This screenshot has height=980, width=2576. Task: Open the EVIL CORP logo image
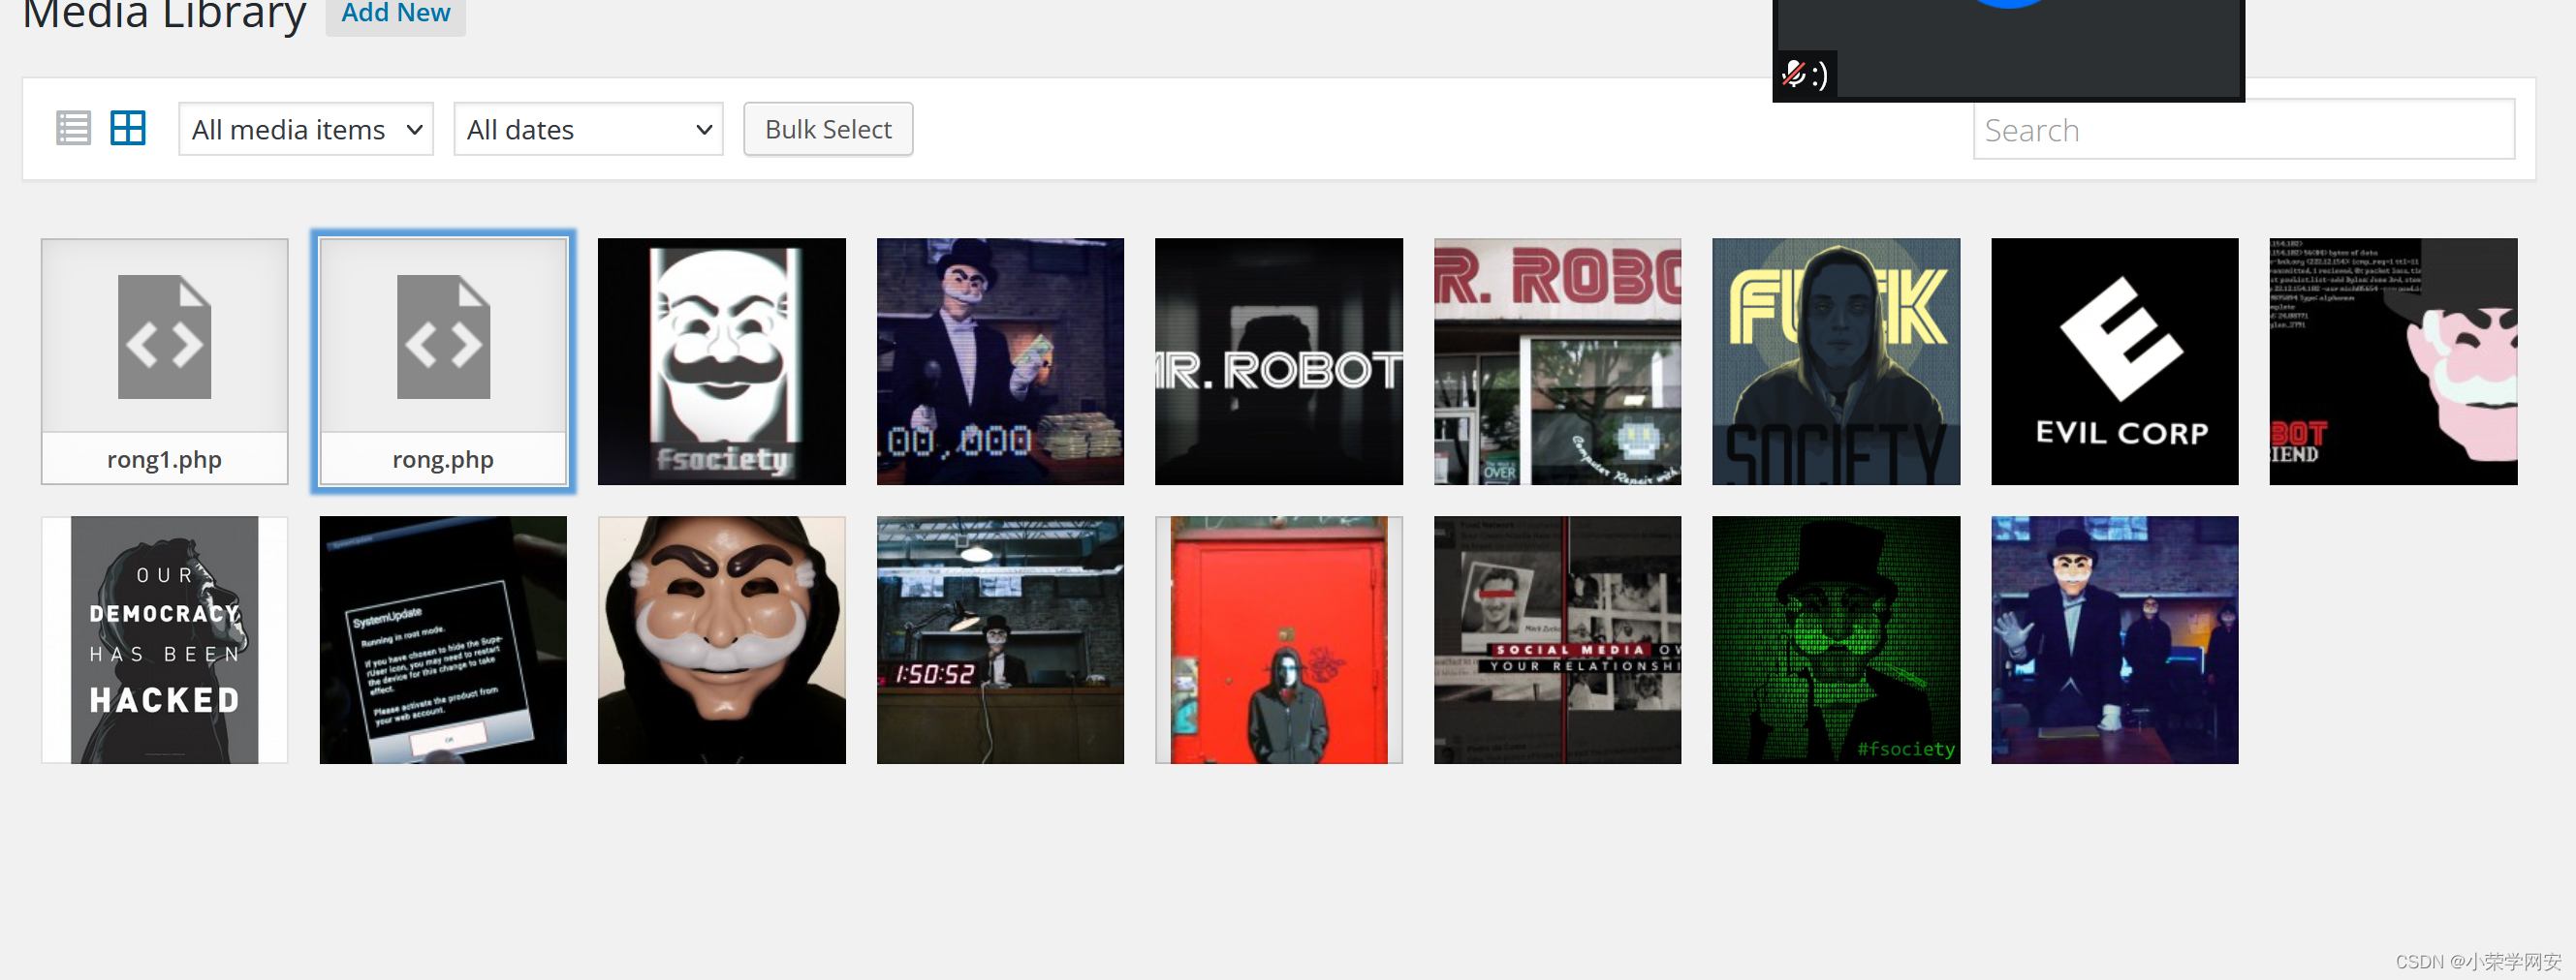click(2115, 361)
